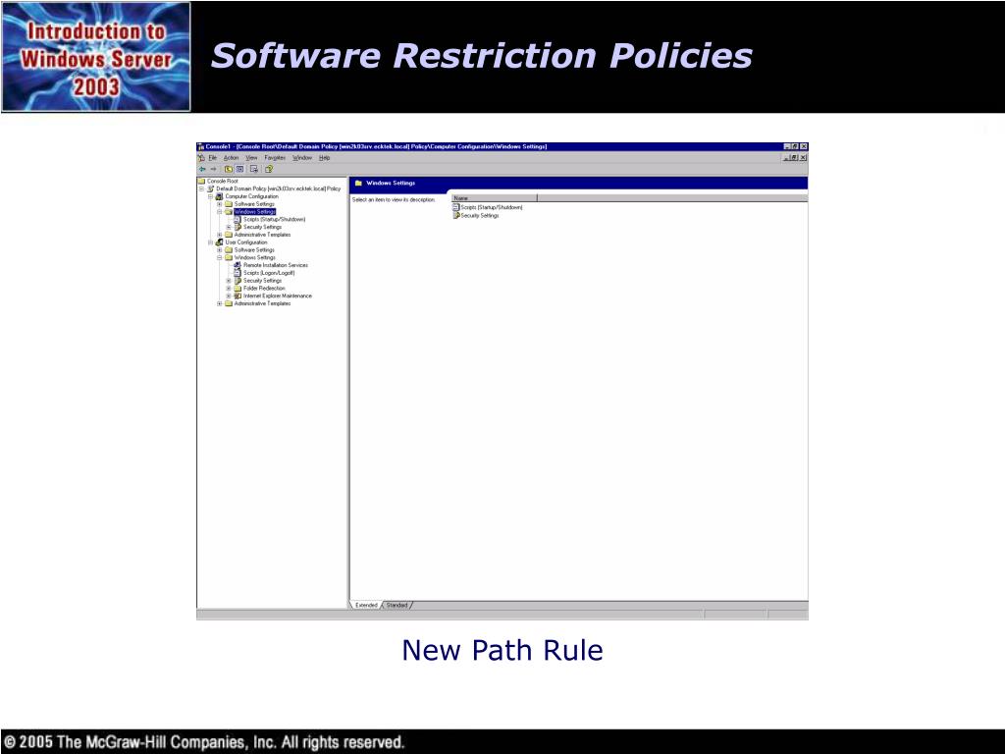The height and width of the screenshot is (754, 1005).
Task: Click the MMC console icon beside File menu
Action: click(x=201, y=158)
